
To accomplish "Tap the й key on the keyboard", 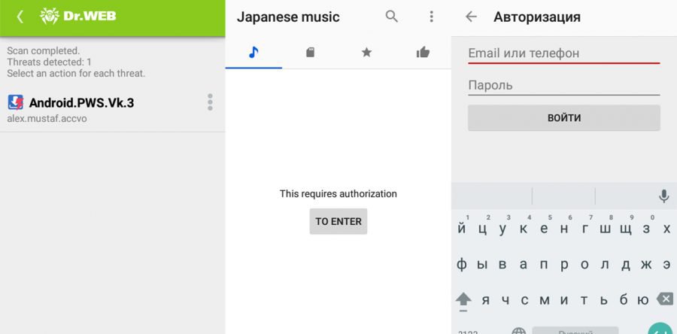I will (462, 229).
